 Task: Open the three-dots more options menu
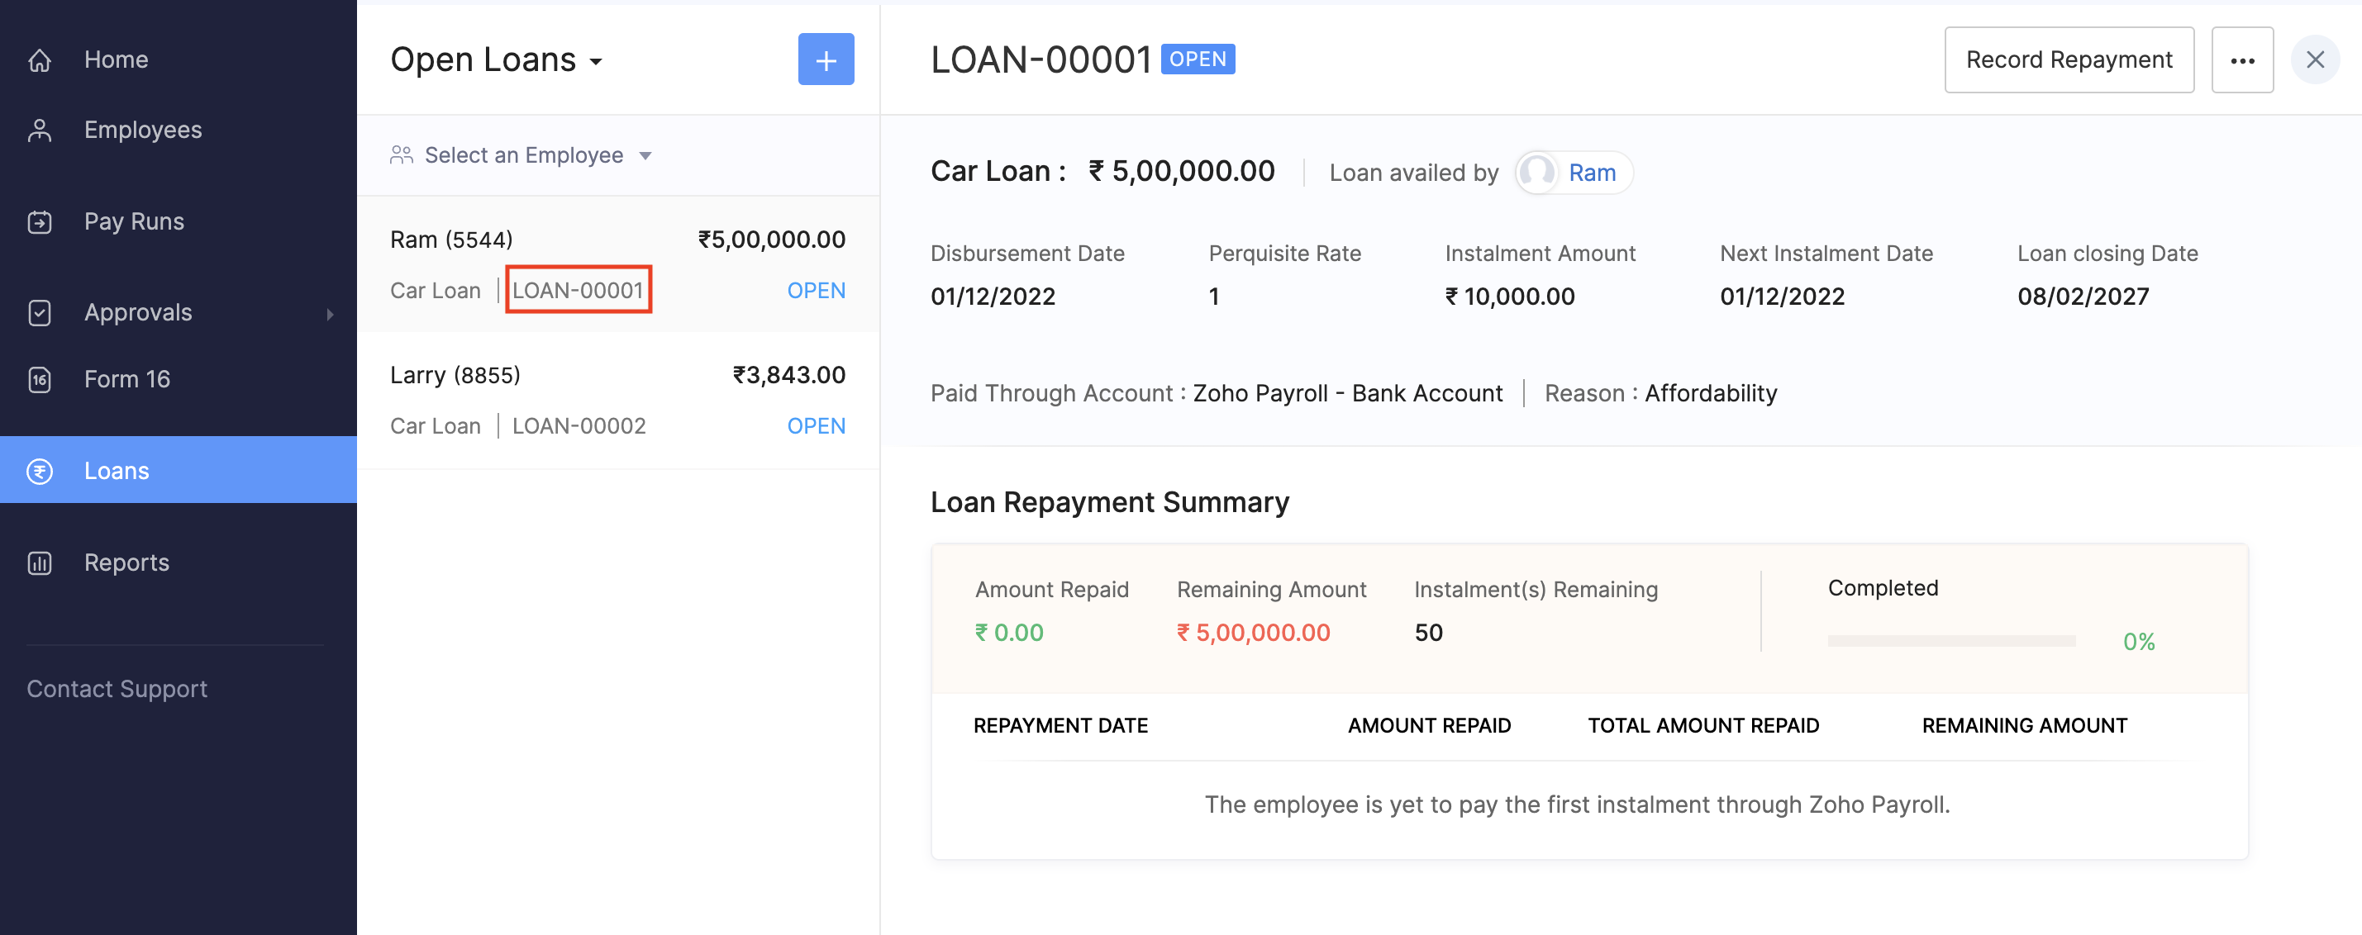pyautogui.click(x=2242, y=60)
